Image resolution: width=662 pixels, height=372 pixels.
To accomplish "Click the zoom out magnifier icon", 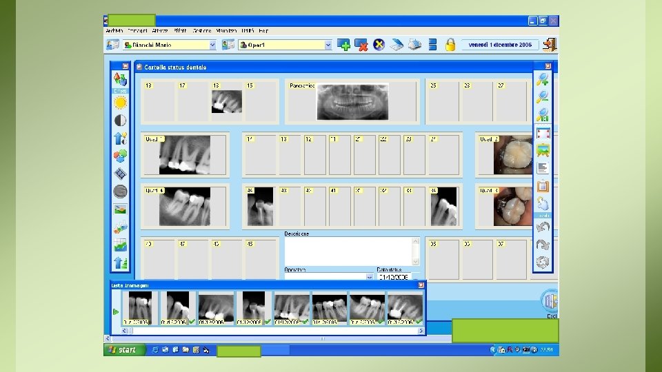I will [x=543, y=96].
